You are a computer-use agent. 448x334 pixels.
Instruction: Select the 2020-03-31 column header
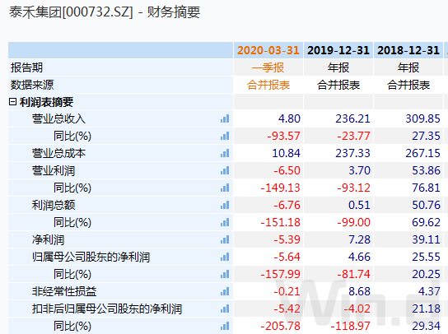(x=268, y=50)
